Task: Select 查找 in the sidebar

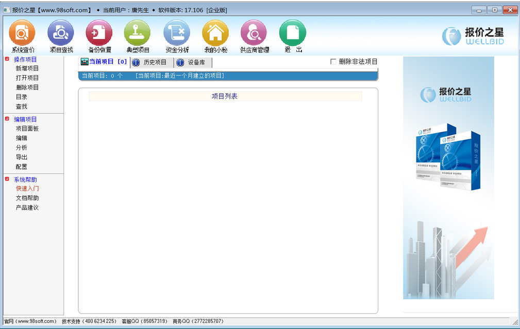Action: [x=22, y=107]
